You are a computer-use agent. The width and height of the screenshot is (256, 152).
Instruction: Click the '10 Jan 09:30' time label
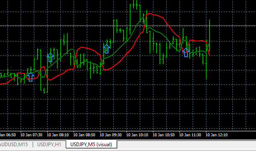(x=111, y=135)
